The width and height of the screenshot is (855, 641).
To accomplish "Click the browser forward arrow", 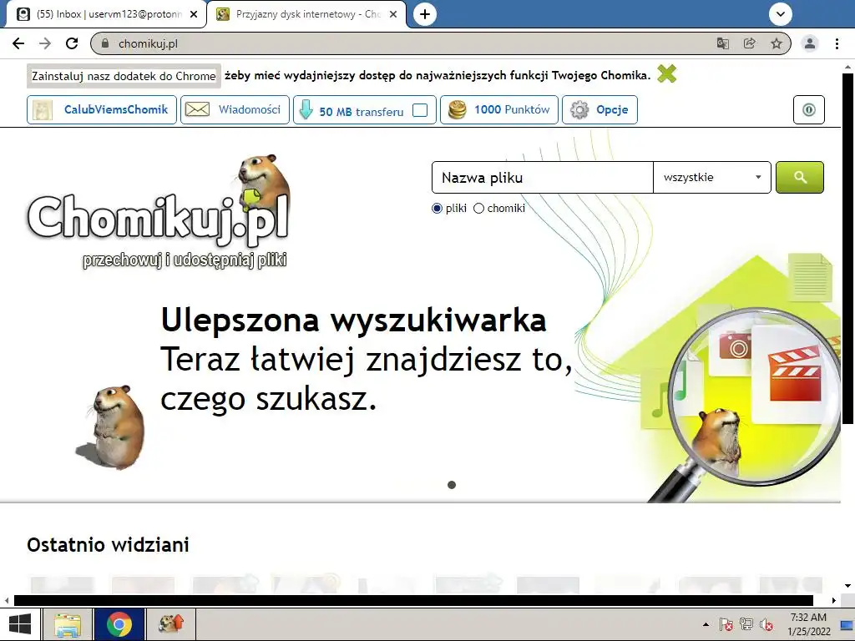I will coord(45,43).
